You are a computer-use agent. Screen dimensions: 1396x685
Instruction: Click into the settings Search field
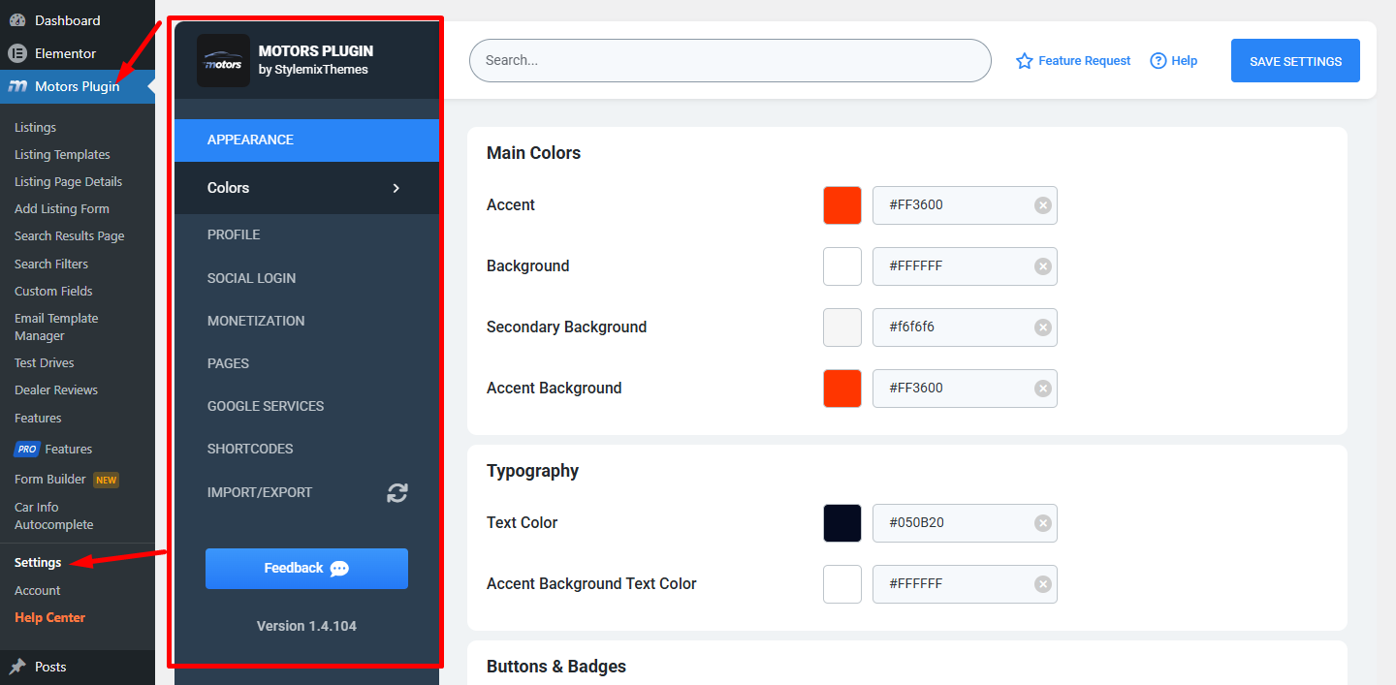click(729, 60)
